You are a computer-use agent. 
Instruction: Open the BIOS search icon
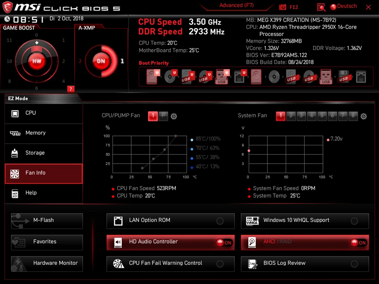(x=321, y=7)
